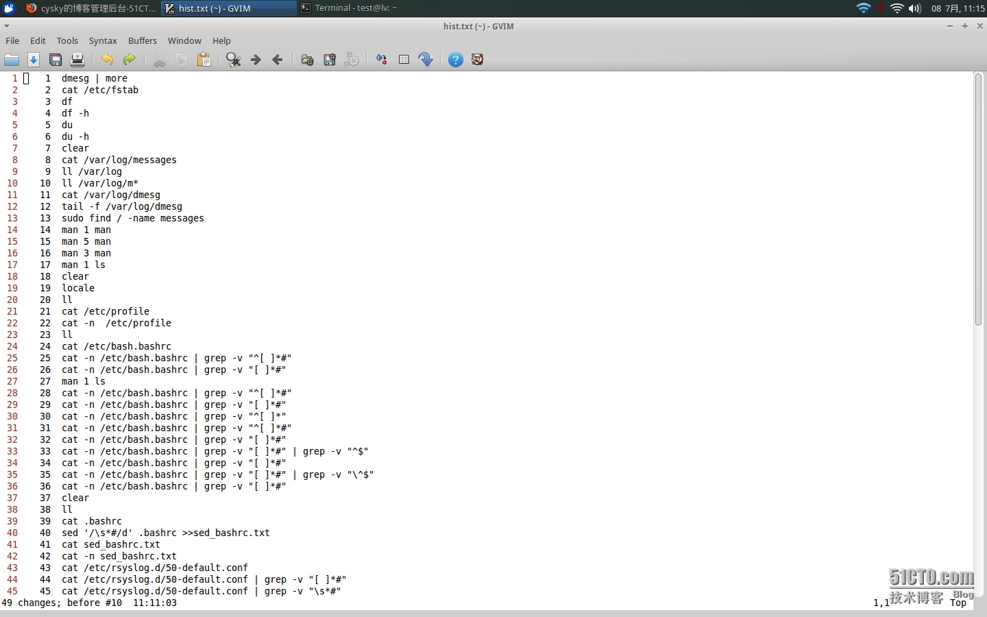The image size is (987, 617).
Task: Open the Buffers menu
Action: pyautogui.click(x=143, y=40)
